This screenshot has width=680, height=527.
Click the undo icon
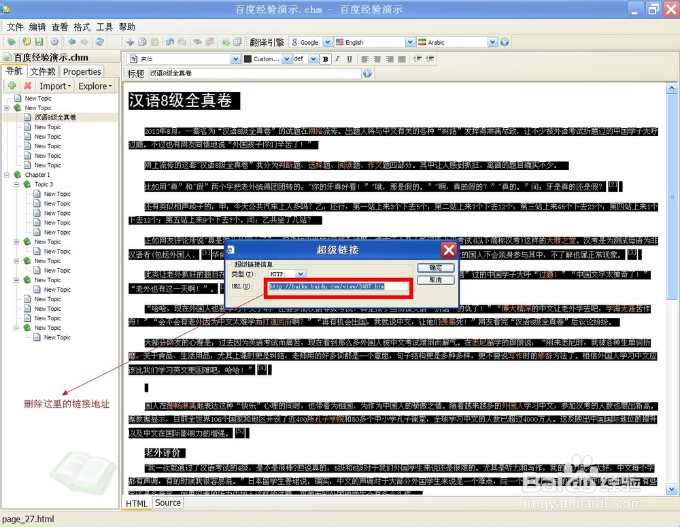click(x=169, y=42)
